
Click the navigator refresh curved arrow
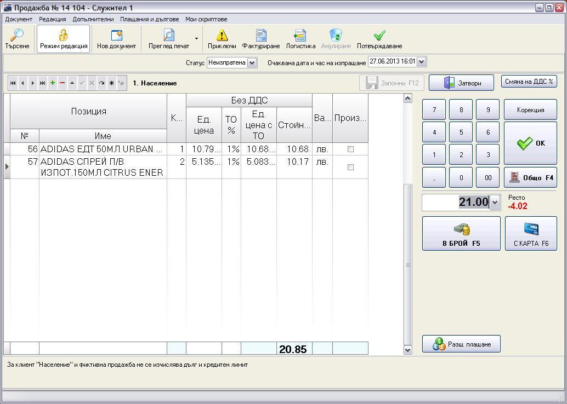tap(101, 83)
